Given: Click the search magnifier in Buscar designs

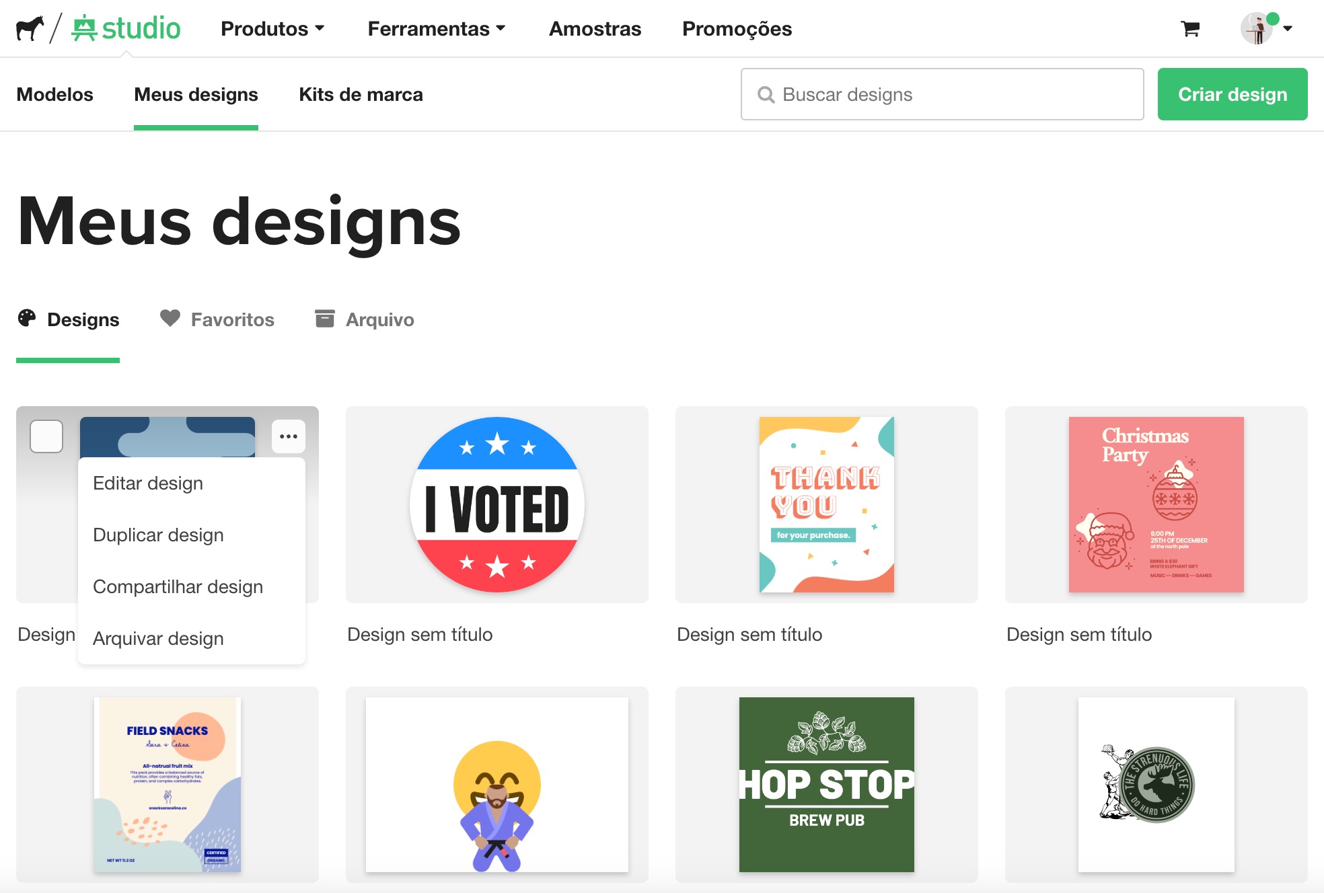Looking at the screenshot, I should click(x=766, y=94).
